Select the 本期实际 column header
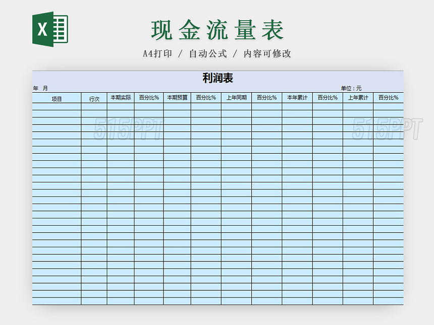 click(x=121, y=98)
